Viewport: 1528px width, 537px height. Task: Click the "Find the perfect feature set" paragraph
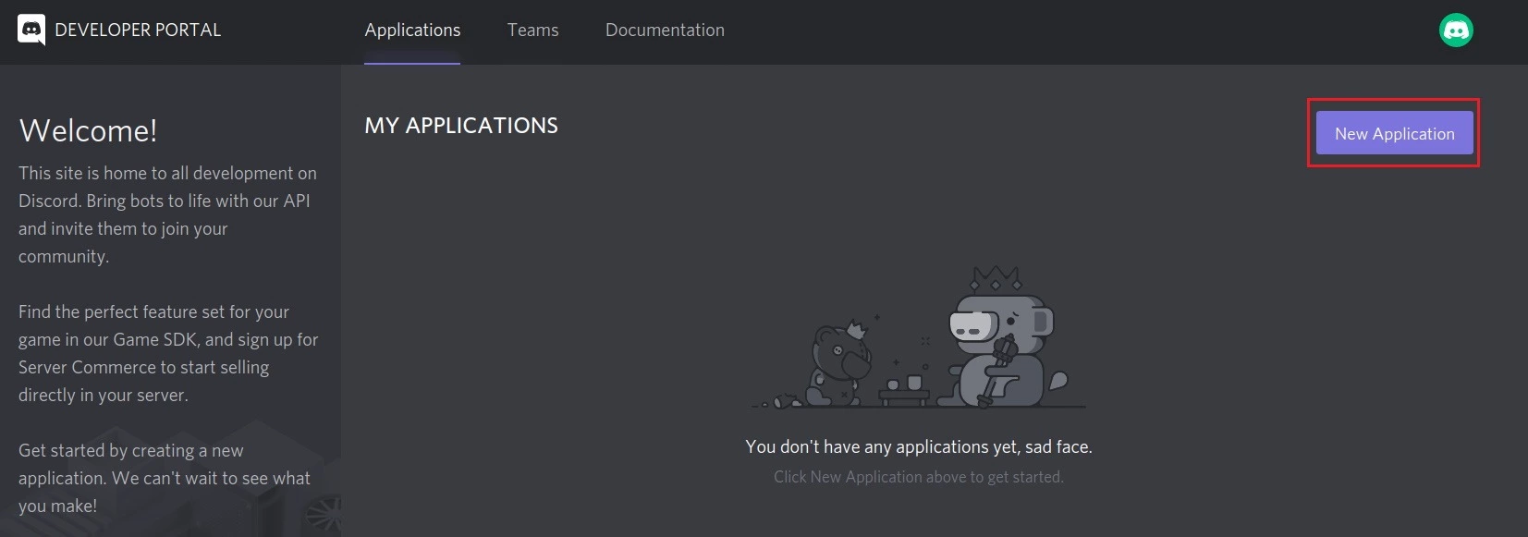coord(168,353)
